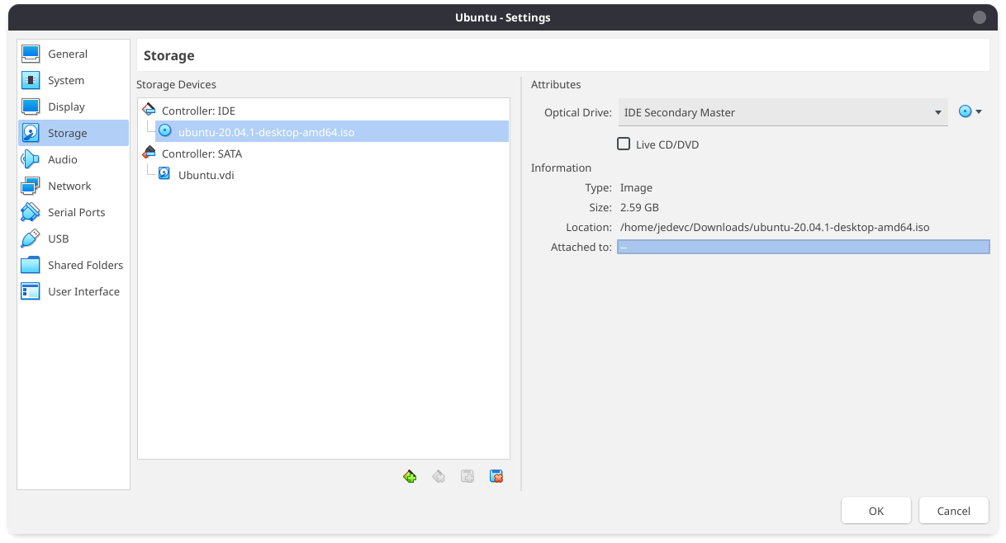
Task: Click the Cancel button
Action: pyautogui.click(x=954, y=511)
